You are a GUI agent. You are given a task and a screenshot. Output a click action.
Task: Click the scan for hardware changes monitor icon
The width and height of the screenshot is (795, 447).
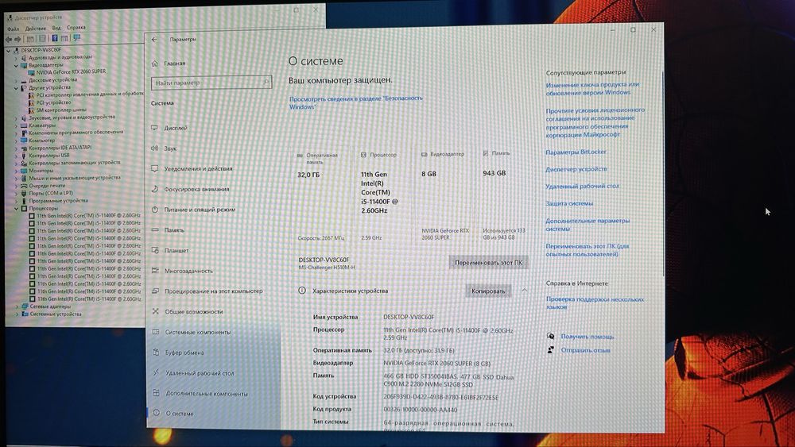(x=77, y=38)
